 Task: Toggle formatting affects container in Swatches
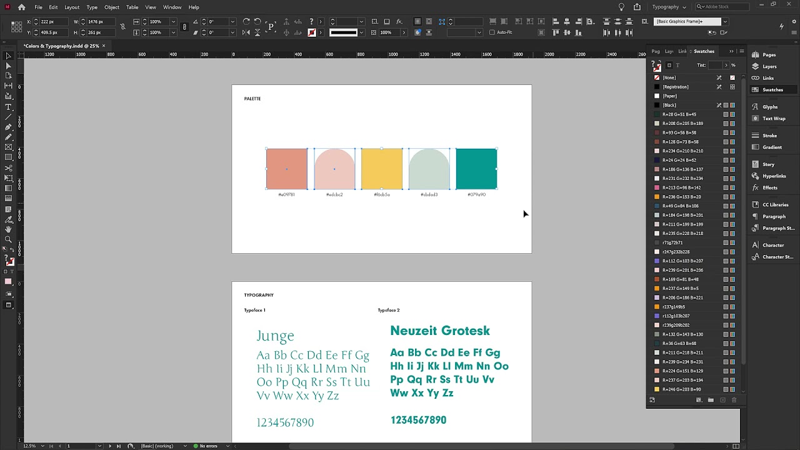tap(669, 65)
